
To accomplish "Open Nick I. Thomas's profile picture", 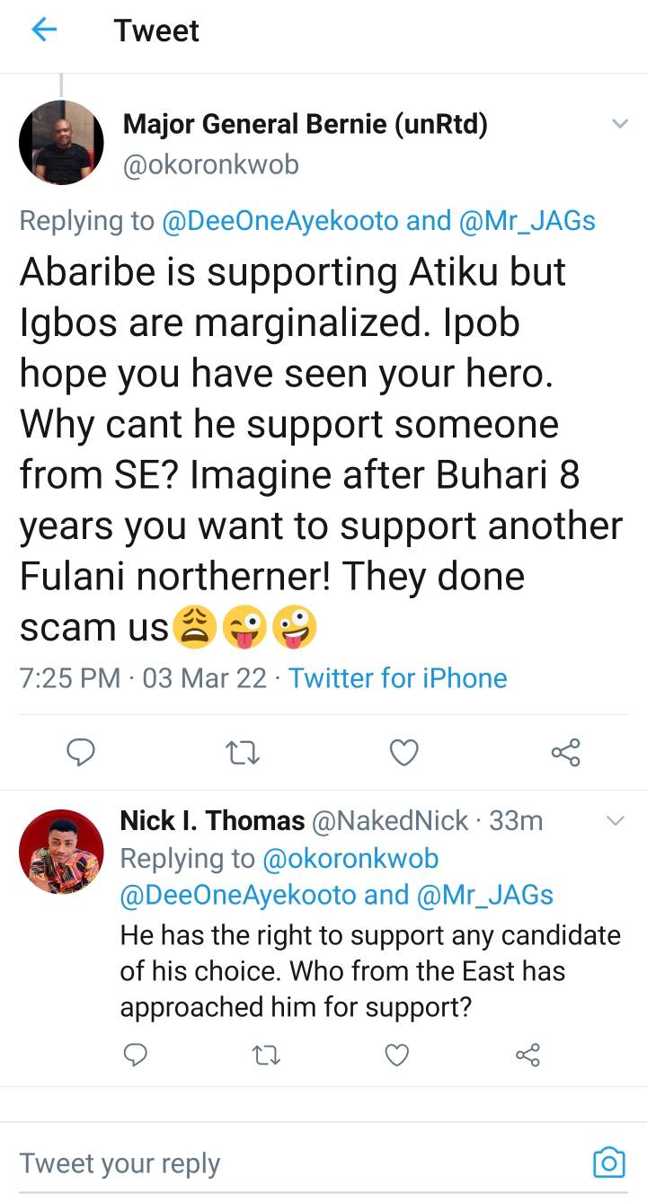I will tap(61, 852).
